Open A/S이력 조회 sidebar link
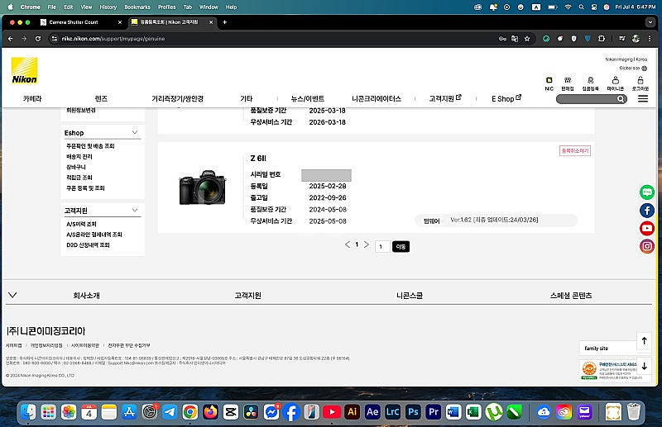Viewport: 662px width, 427px height. tap(81, 224)
